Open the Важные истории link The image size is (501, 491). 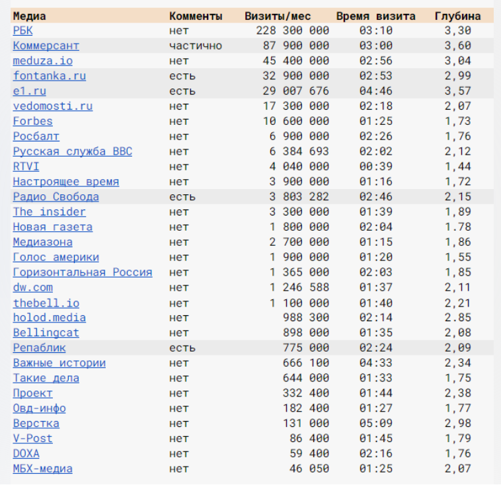click(x=59, y=363)
